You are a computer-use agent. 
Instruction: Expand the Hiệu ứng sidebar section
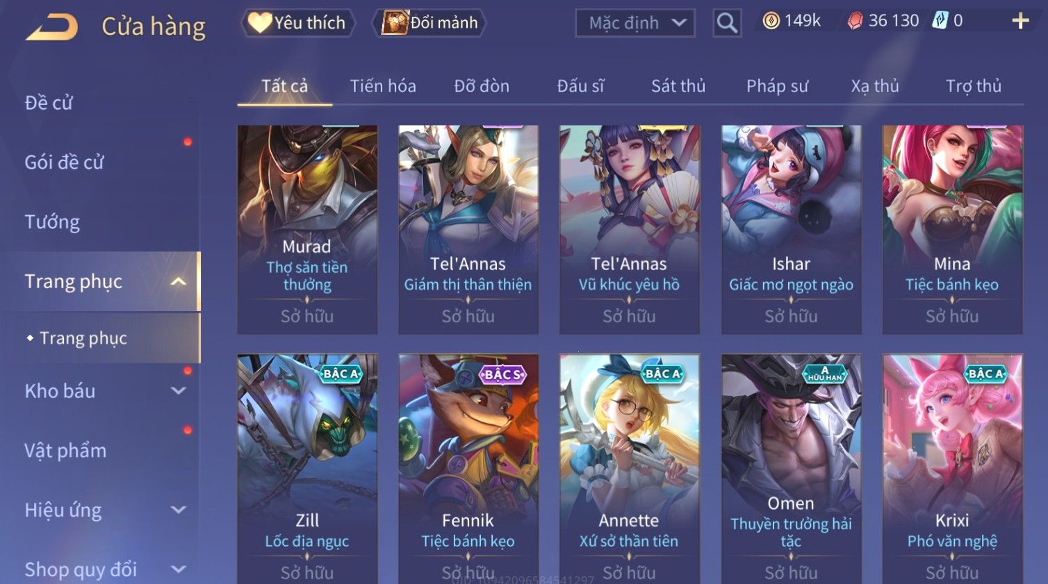coord(179,510)
